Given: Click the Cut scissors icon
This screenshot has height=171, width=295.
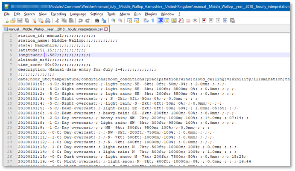Looking at the screenshot, I should (x=57, y=20).
